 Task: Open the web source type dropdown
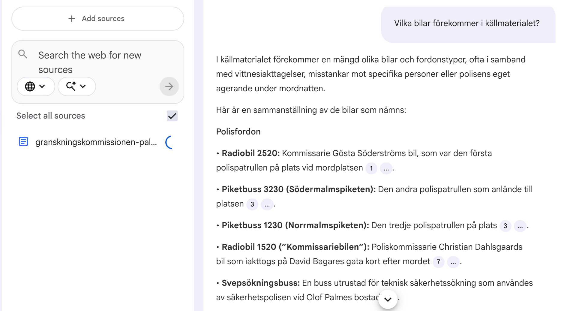pos(42,86)
